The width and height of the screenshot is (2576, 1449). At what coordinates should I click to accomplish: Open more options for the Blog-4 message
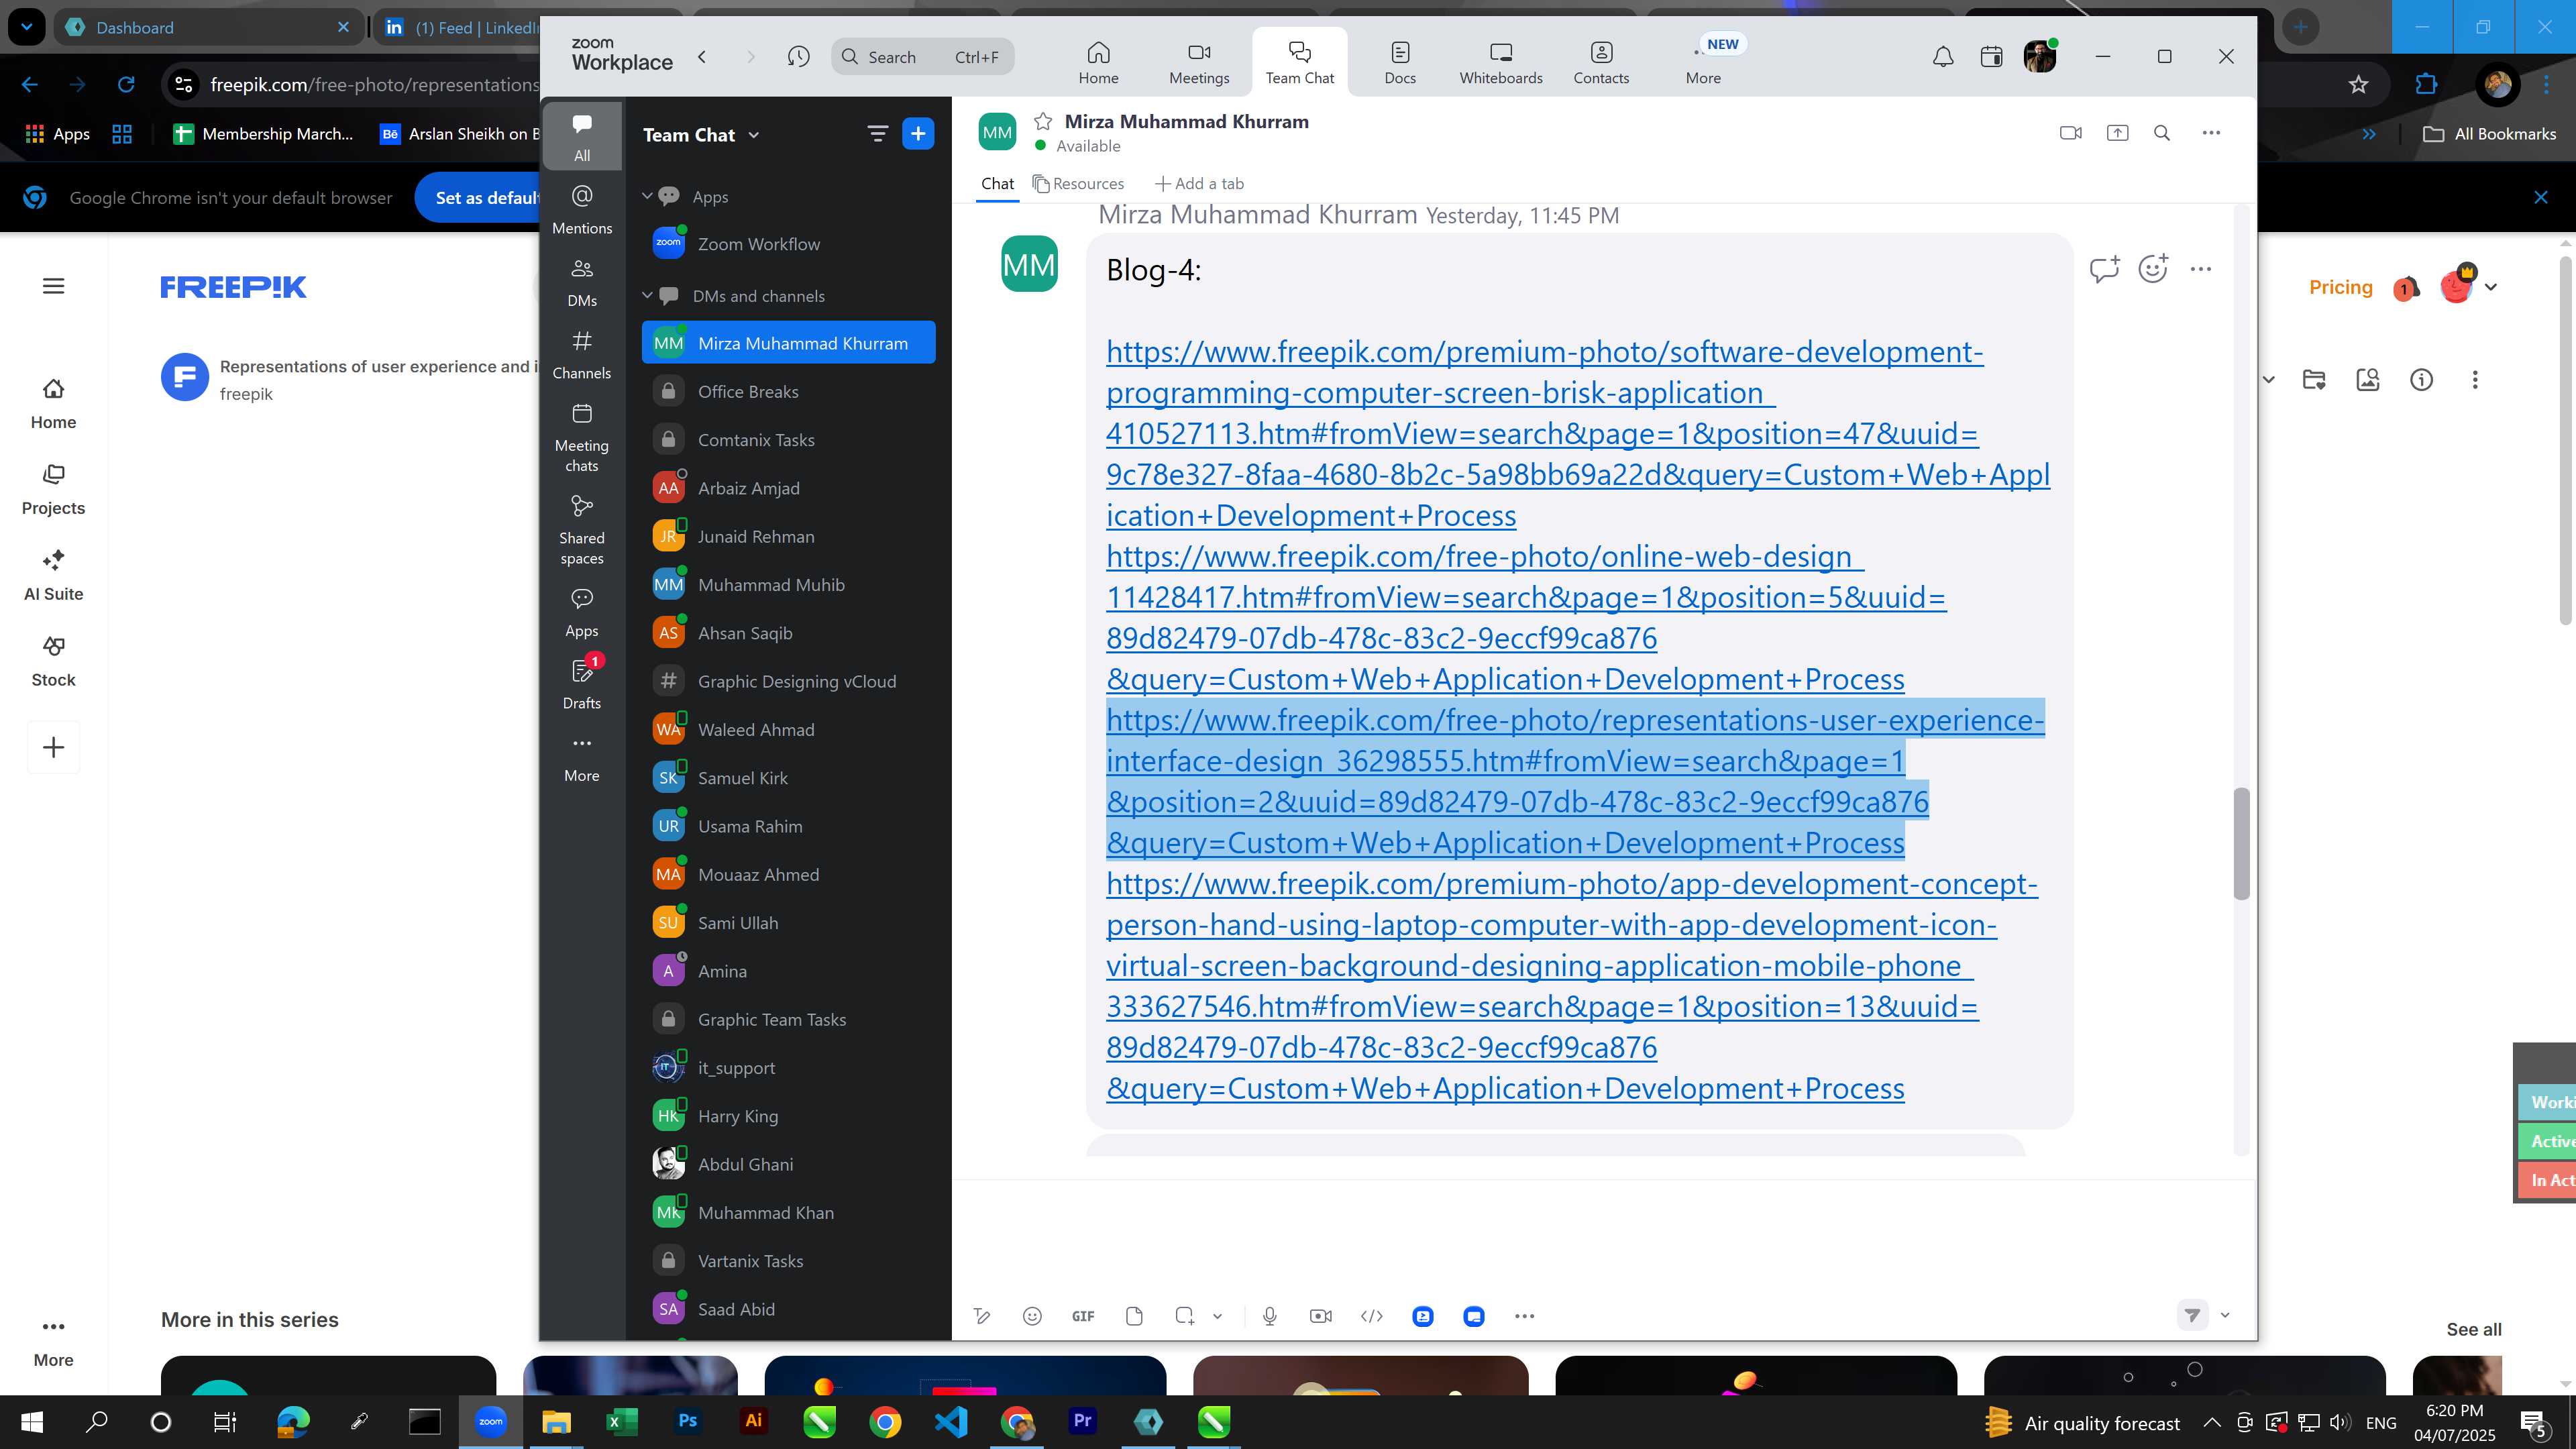2200,268
